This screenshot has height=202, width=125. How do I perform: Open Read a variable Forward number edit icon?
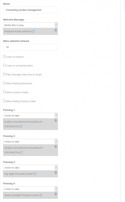41,195
